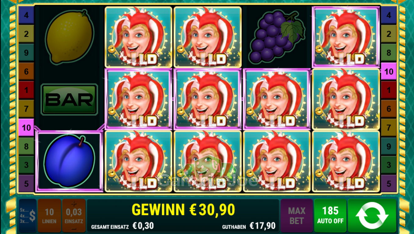Viewport: 414px width, 234px height.
Task: Decrease bet with minus below EINSATZ
Action: click(x=74, y=228)
